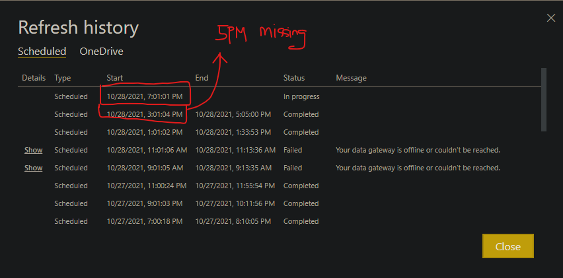Viewport: 563px width, 278px height.
Task: Click the Message column header
Action: (351, 78)
